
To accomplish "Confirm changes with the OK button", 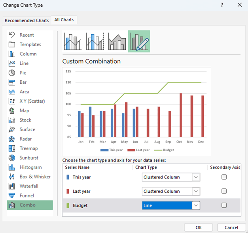I will click(199, 227).
